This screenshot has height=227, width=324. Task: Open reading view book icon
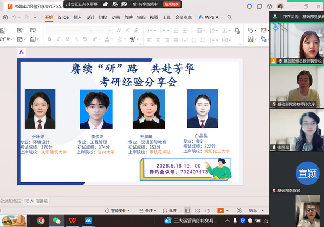point(208,210)
